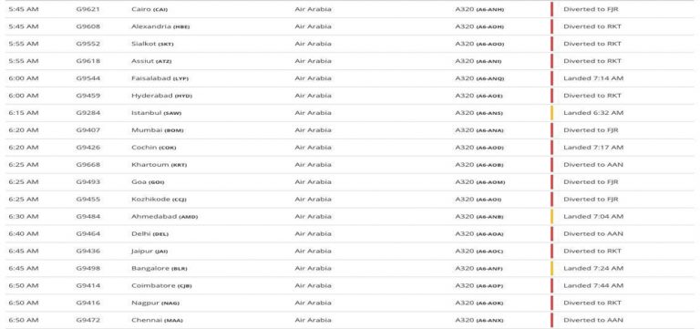This screenshot has width=700, height=329.
Task: Click Diverted to RKT status on Jaipur row
Action: pos(592,251)
